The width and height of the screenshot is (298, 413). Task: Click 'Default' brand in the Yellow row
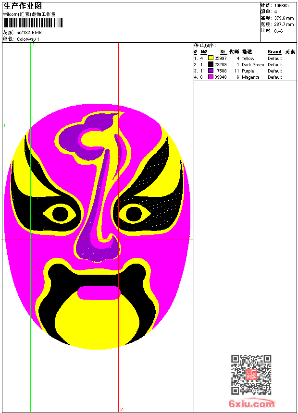pyautogui.click(x=274, y=58)
